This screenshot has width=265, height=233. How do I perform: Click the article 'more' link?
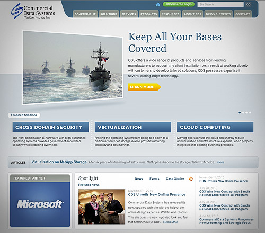[220, 162]
